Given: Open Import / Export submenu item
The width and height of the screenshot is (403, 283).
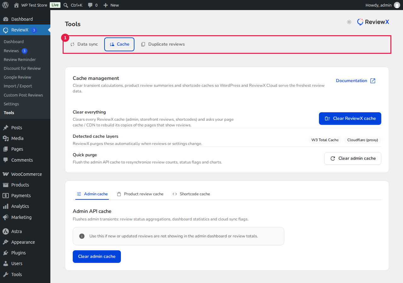Looking at the screenshot, I should (18, 86).
